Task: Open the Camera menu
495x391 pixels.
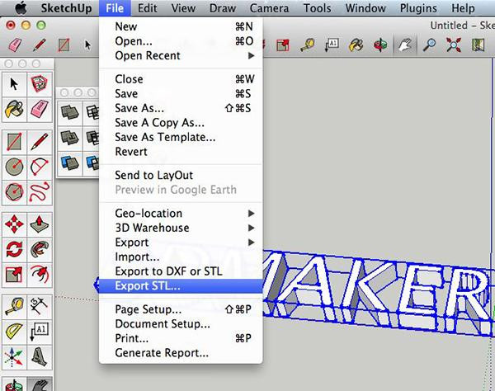Action: pos(269,8)
